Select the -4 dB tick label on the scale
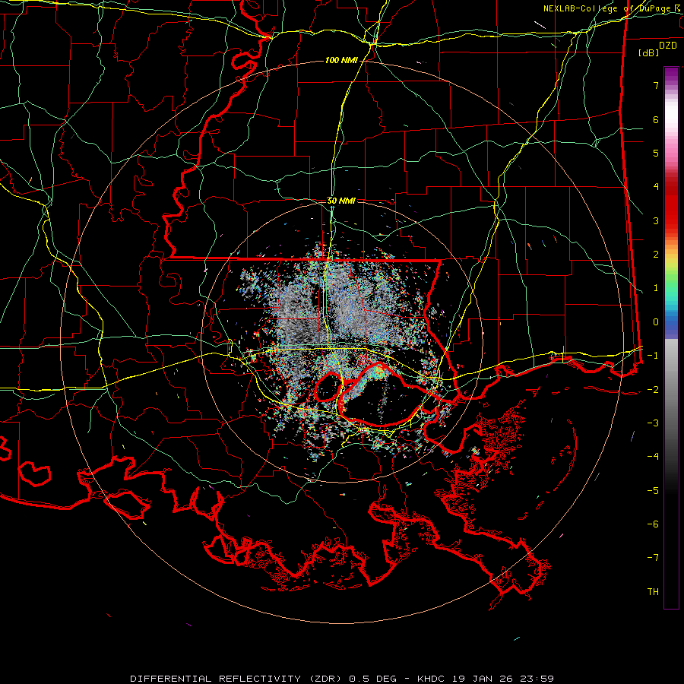This screenshot has width=684, height=684. coord(653,457)
